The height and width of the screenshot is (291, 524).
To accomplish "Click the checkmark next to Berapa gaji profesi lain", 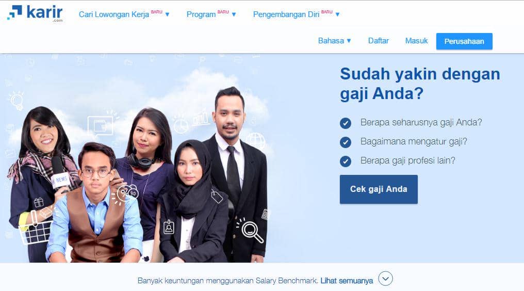I will pos(346,161).
